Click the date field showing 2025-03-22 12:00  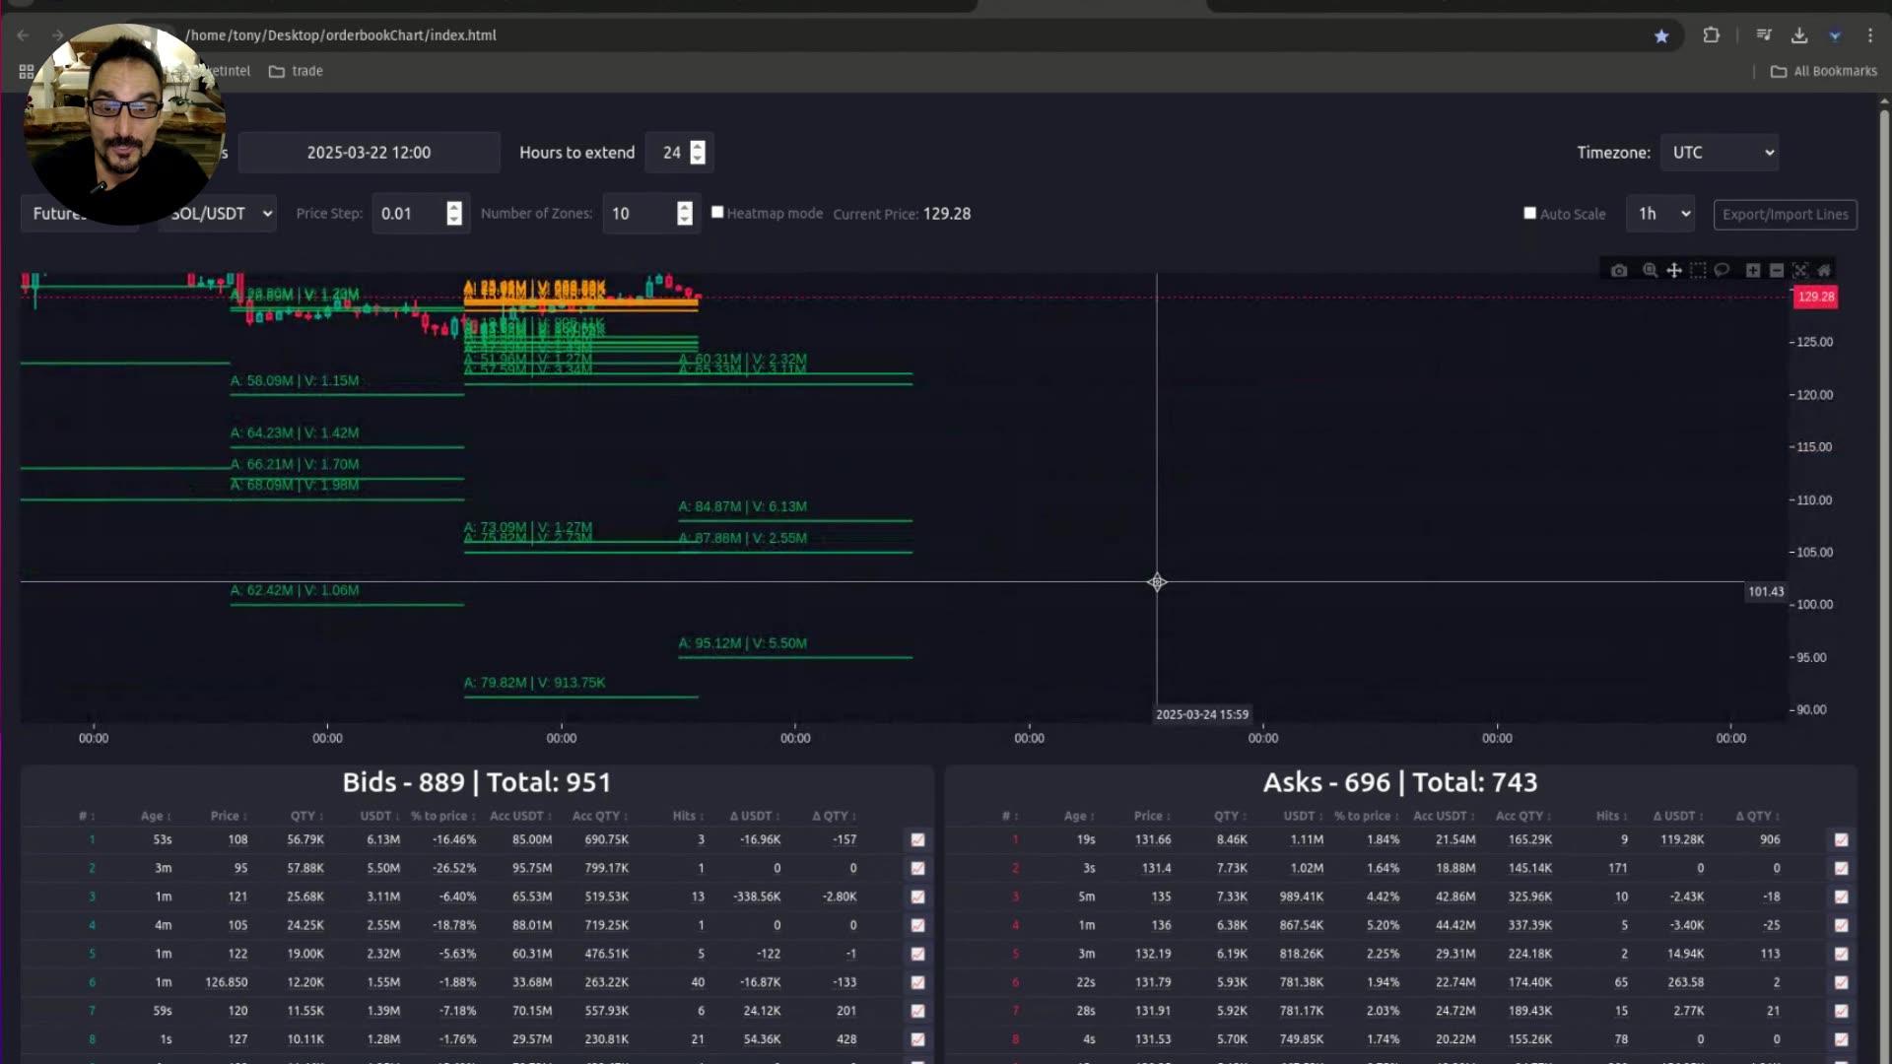[369, 152]
